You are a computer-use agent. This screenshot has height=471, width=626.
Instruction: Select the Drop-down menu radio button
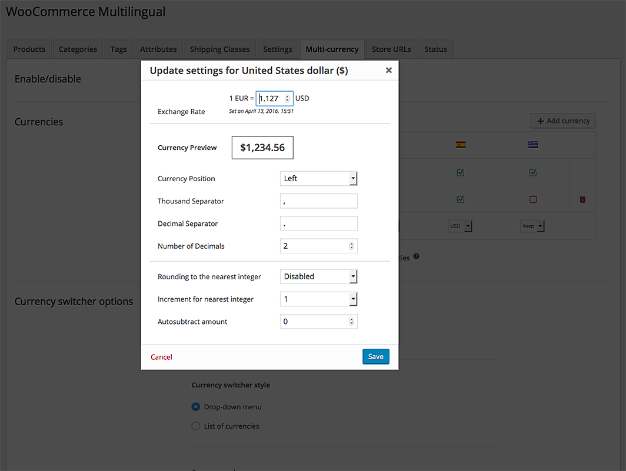click(196, 407)
